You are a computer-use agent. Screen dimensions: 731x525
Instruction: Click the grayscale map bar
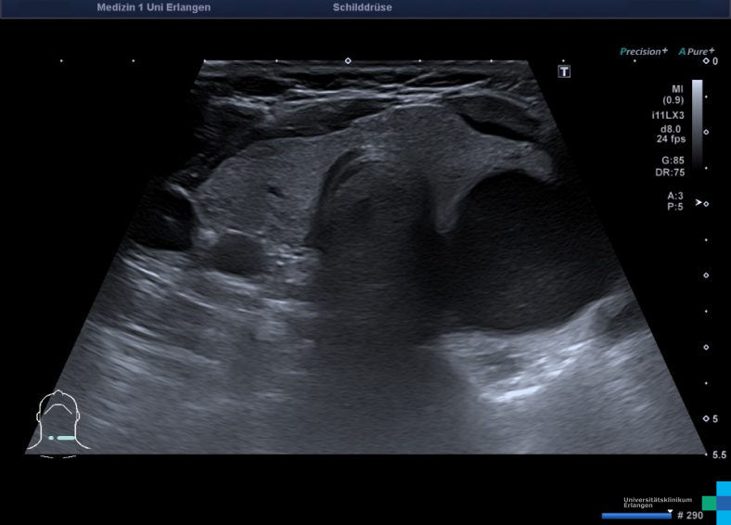click(x=697, y=122)
